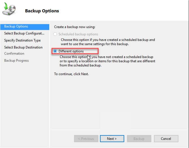This screenshot has width=189, height=148.
Task: Click the 'To continue, click Next' text
Action: 71,74
